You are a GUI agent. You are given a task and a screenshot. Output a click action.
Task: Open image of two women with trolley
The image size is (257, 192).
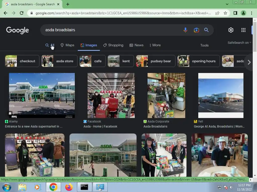[x=164, y=155]
